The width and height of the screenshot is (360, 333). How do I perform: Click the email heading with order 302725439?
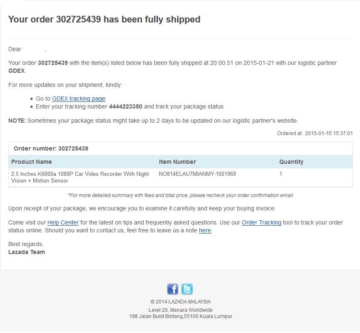[104, 19]
